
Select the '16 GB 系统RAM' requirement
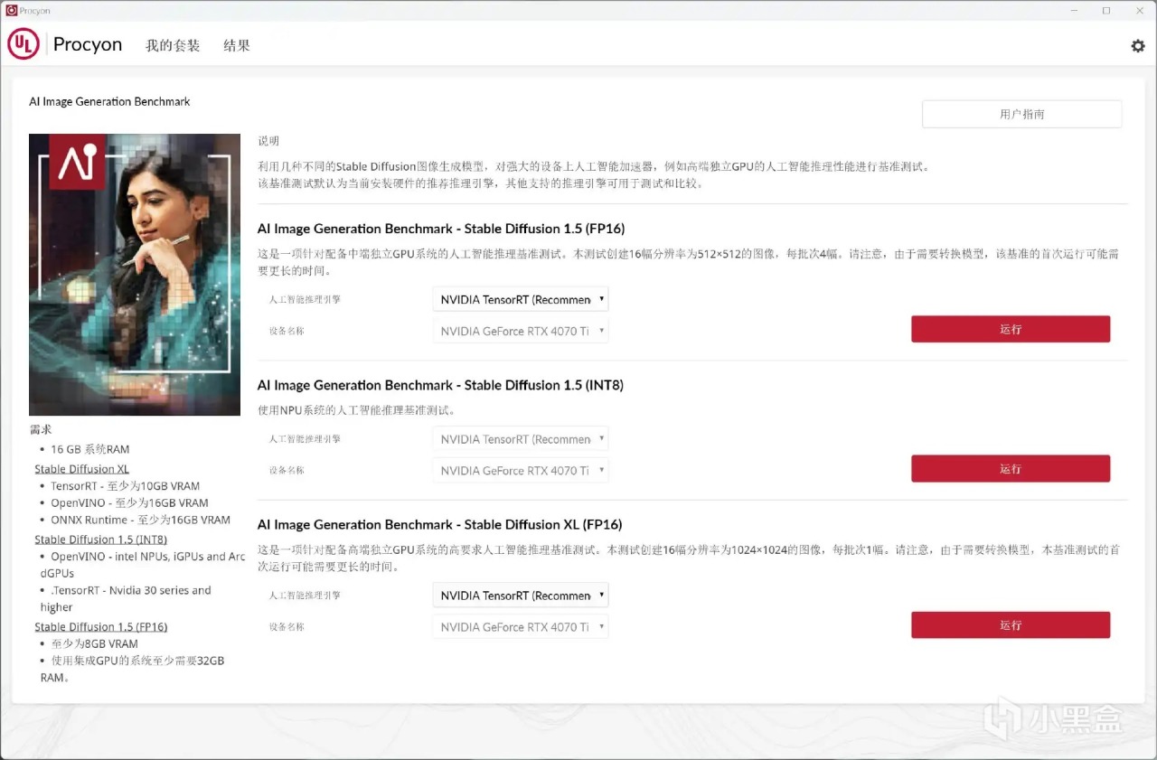90,449
